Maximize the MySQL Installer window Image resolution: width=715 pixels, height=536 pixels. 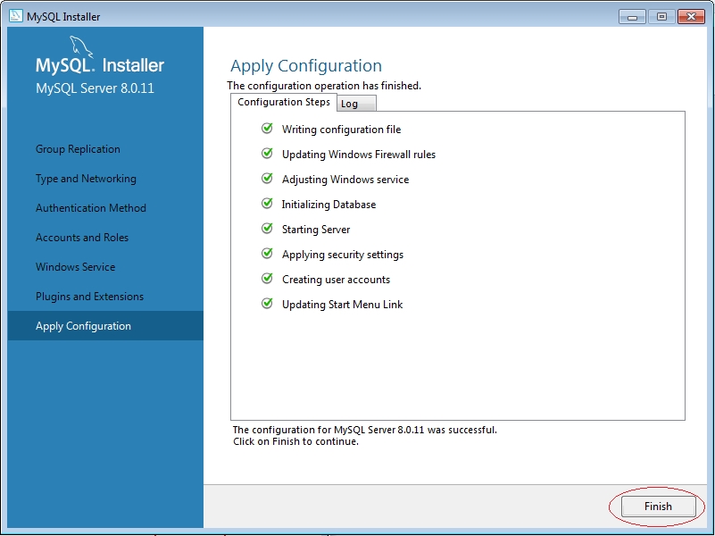[x=661, y=16]
